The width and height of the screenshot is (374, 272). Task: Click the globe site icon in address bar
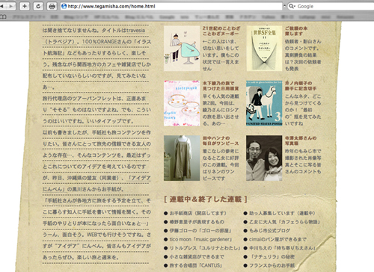[64, 6]
